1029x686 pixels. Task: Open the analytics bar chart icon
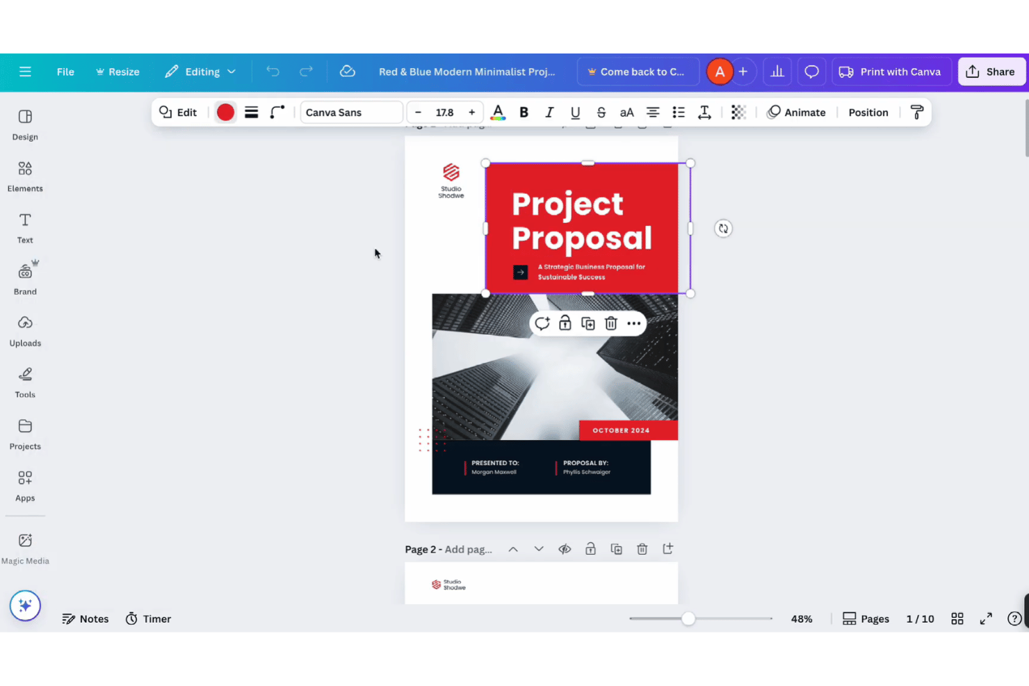point(777,72)
